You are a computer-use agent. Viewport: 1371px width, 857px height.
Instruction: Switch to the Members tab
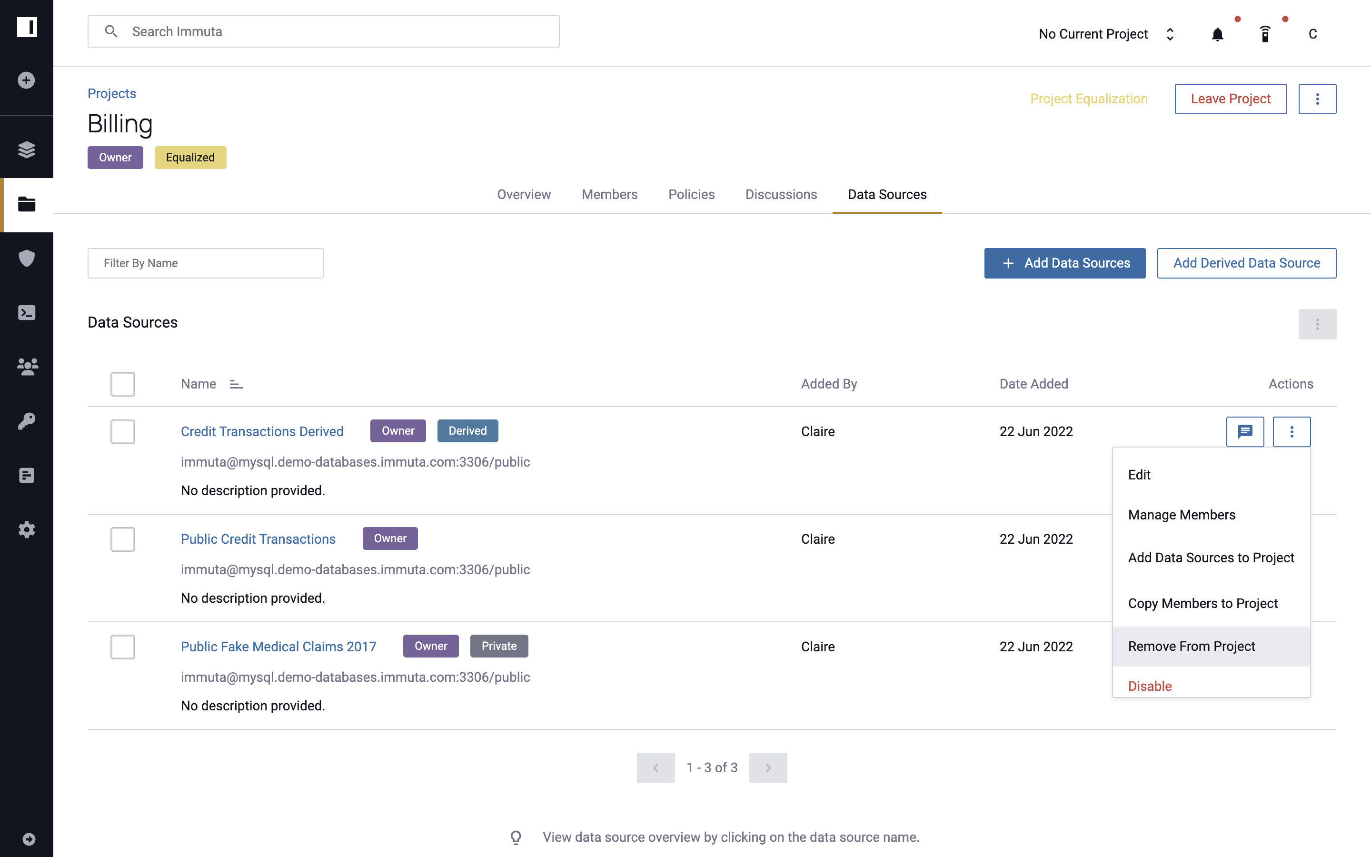pos(609,193)
